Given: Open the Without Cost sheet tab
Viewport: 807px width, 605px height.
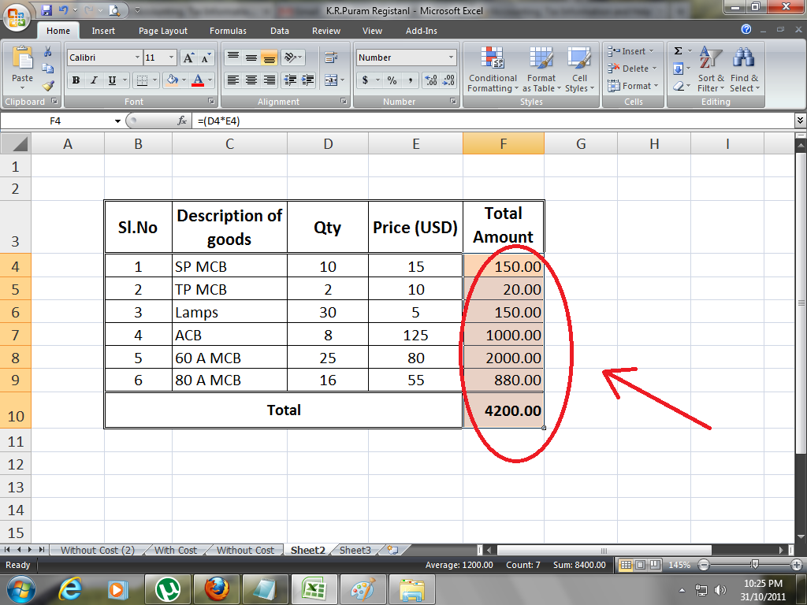Looking at the screenshot, I should tap(245, 550).
